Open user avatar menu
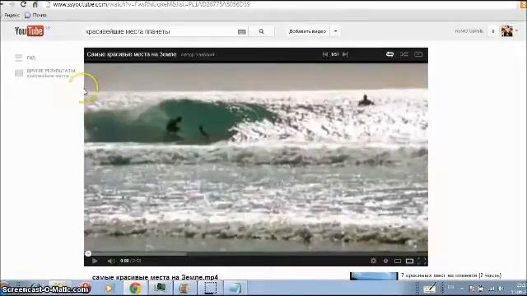527x296 pixels. pos(507,31)
